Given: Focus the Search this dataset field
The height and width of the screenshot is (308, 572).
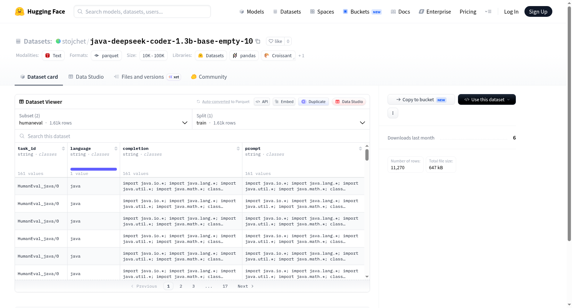Looking at the screenshot, I should click(x=192, y=136).
